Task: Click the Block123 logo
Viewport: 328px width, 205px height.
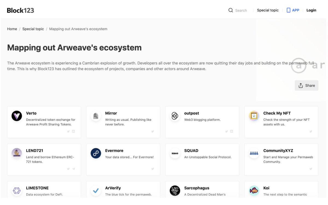Action: 20,10
